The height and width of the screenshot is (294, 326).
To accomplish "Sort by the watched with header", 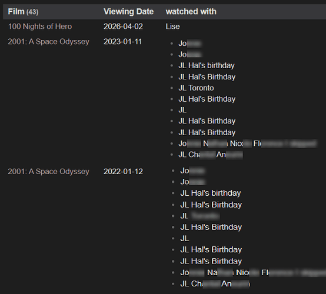I will 191,12.
